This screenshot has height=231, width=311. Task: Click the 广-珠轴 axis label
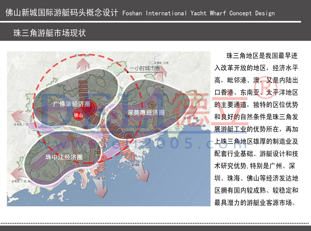97,179
